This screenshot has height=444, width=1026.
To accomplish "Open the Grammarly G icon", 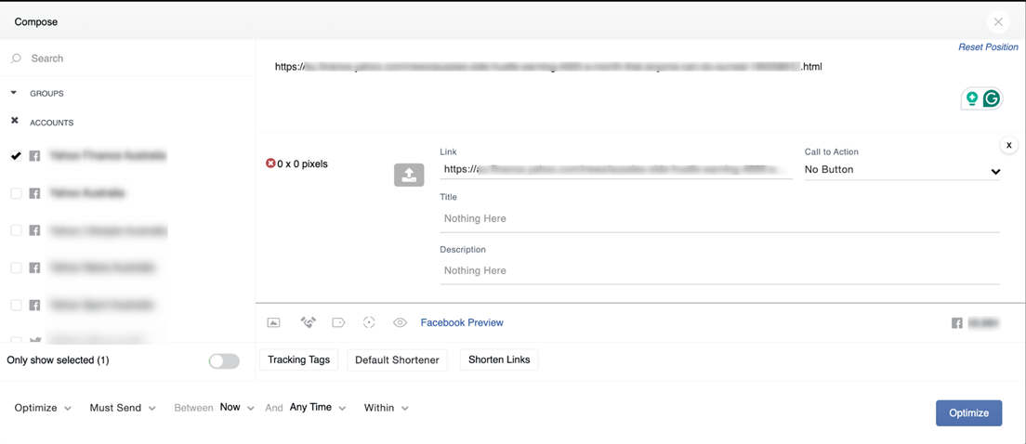I will [992, 98].
